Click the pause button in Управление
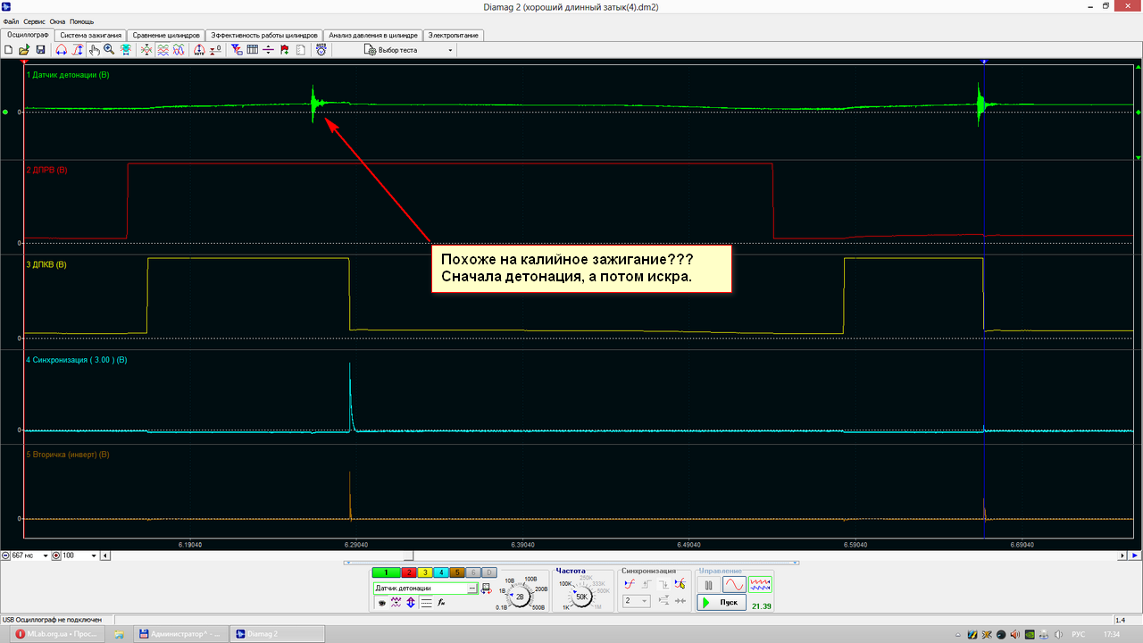This screenshot has height=643, width=1143. tap(708, 585)
